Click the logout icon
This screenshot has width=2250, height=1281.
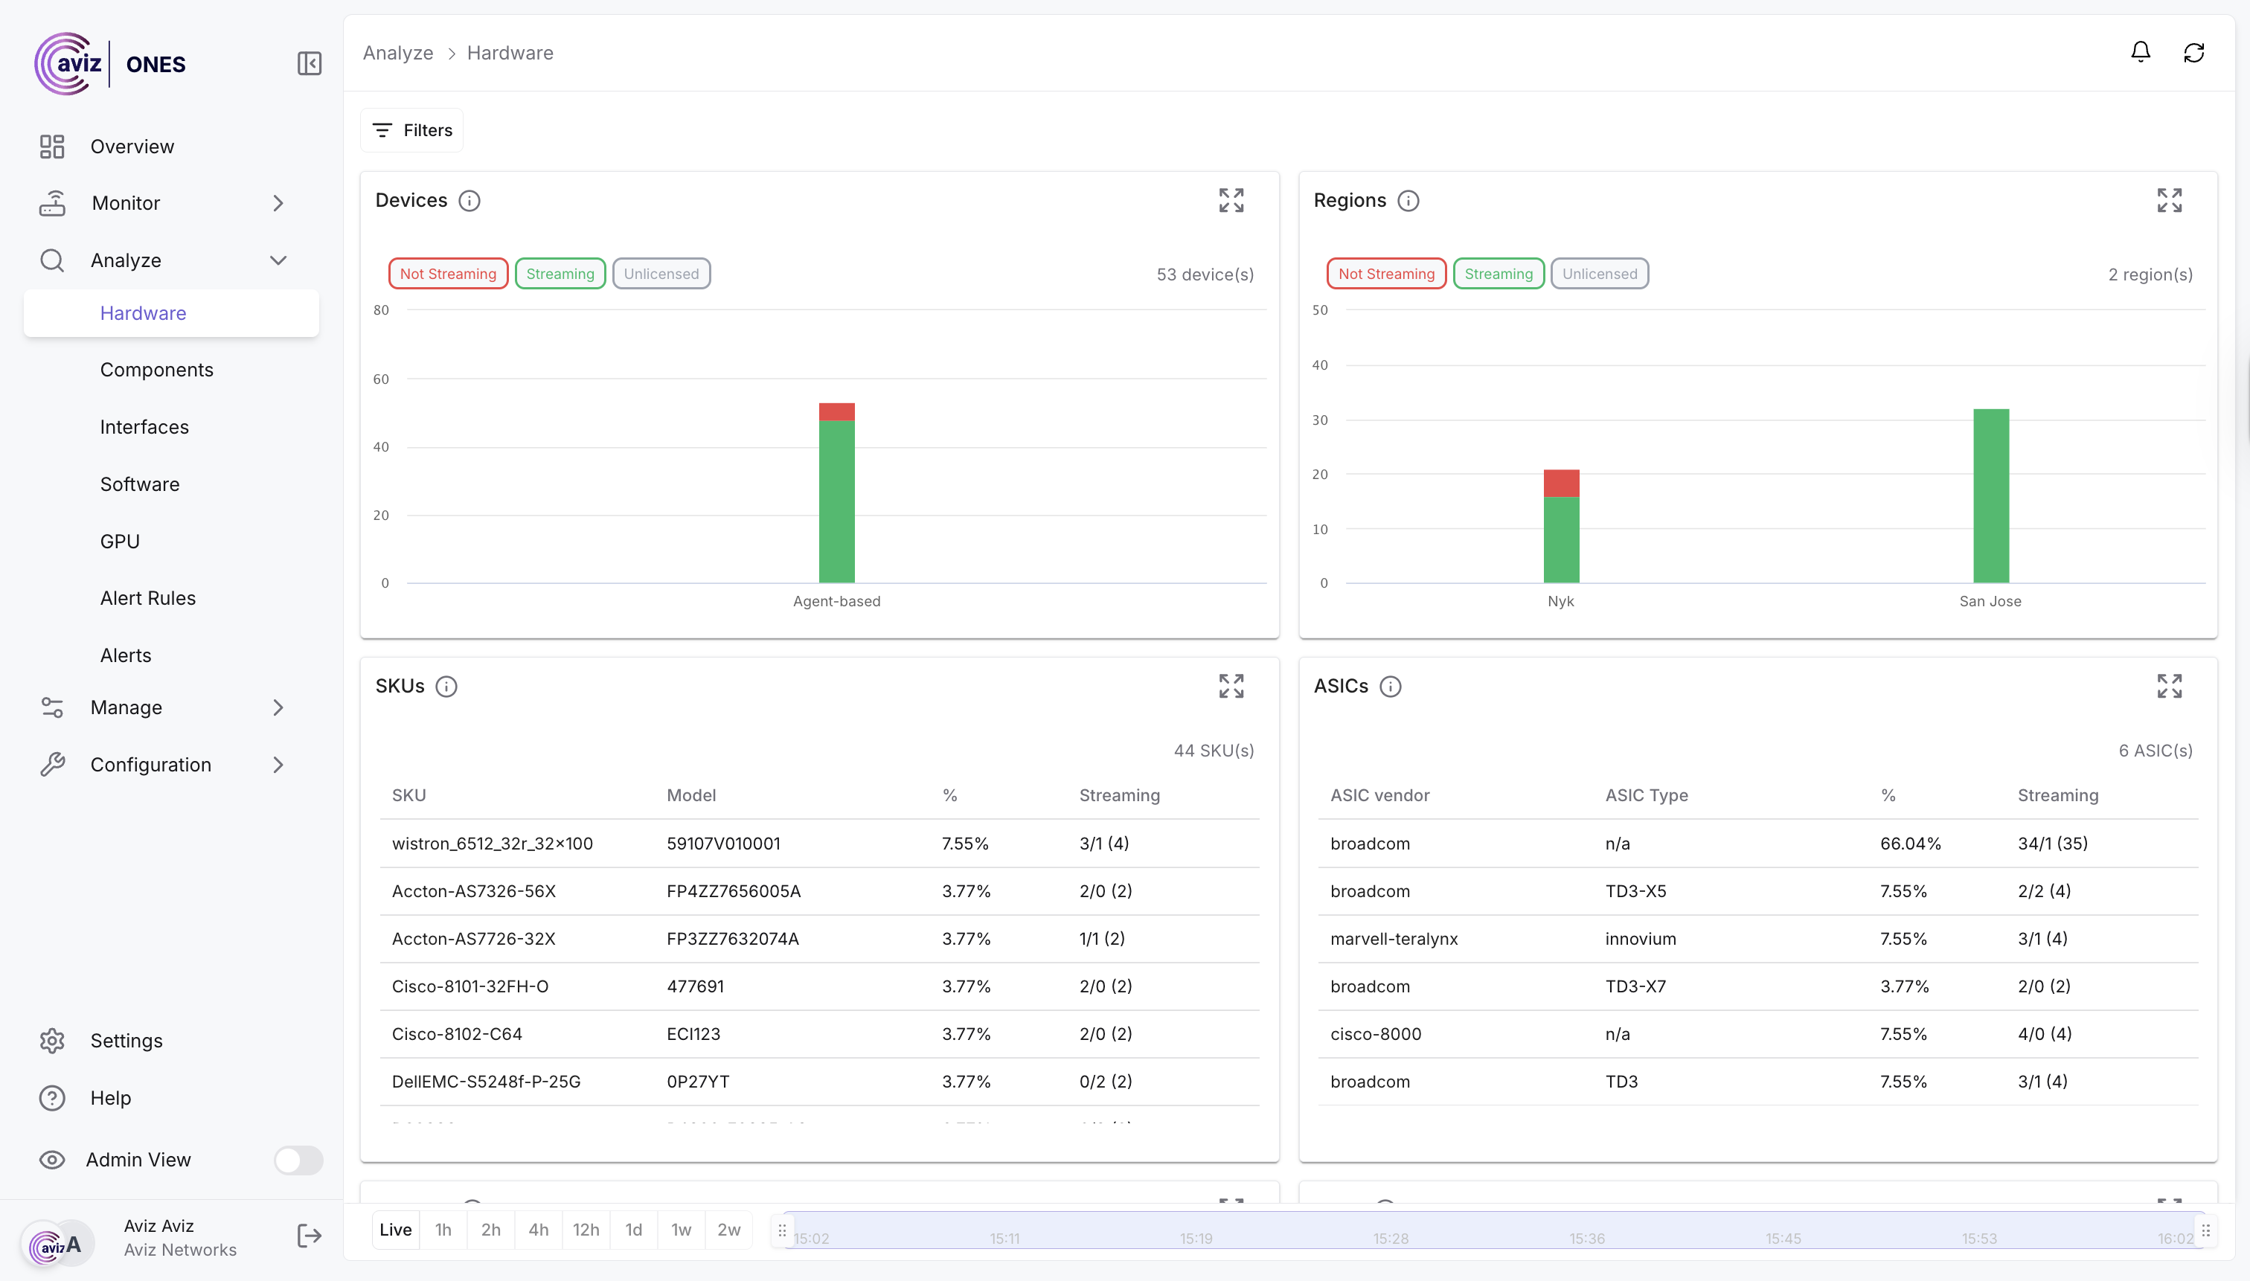coord(309,1236)
